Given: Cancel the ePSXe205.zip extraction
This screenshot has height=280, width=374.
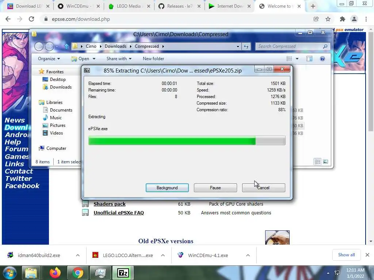Looking at the screenshot, I should click(x=263, y=188).
